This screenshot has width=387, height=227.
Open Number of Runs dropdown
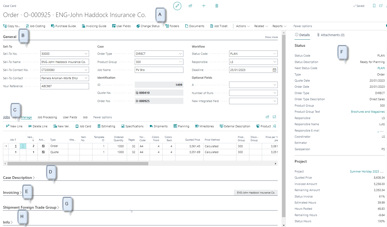point(275,93)
